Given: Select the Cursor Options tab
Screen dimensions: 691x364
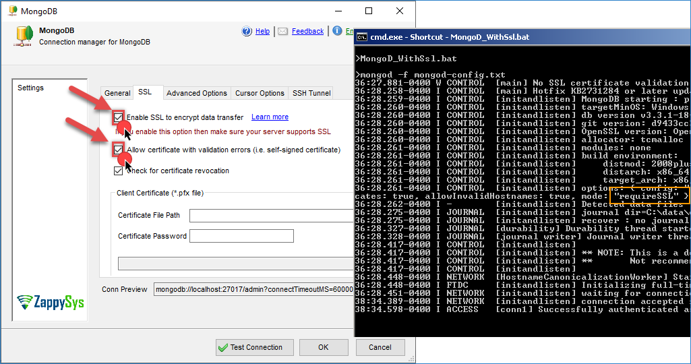Looking at the screenshot, I should pos(260,93).
